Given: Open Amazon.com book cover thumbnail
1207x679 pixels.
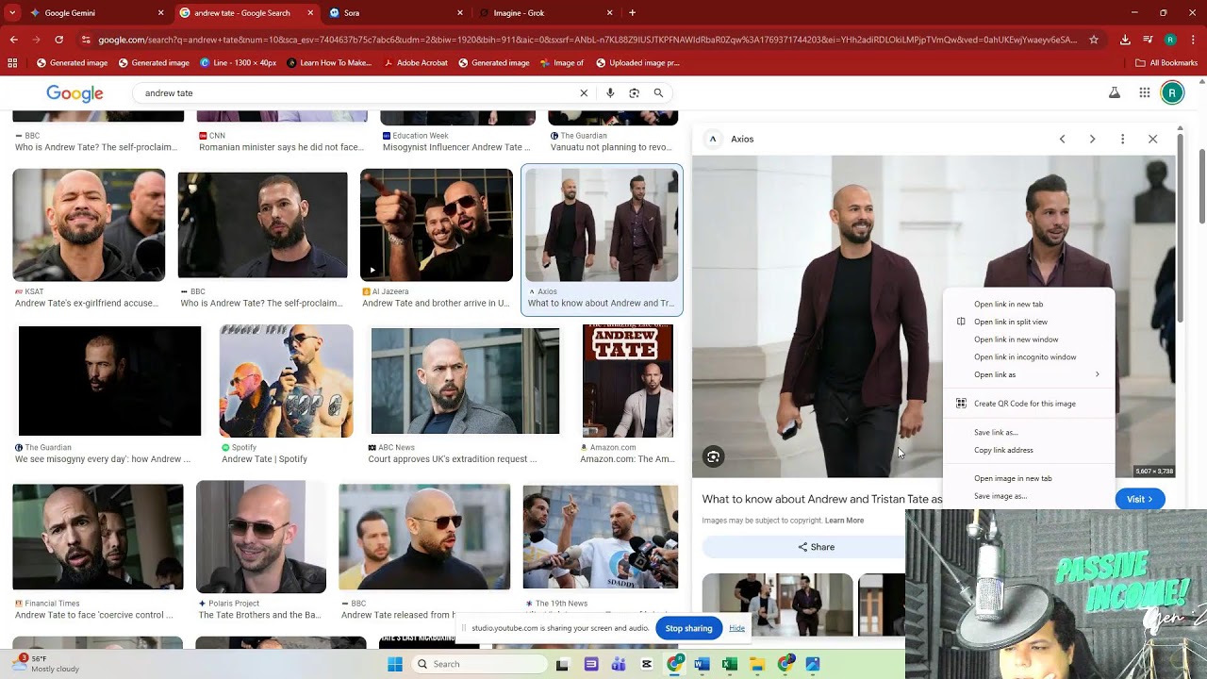Looking at the screenshot, I should tap(628, 381).
